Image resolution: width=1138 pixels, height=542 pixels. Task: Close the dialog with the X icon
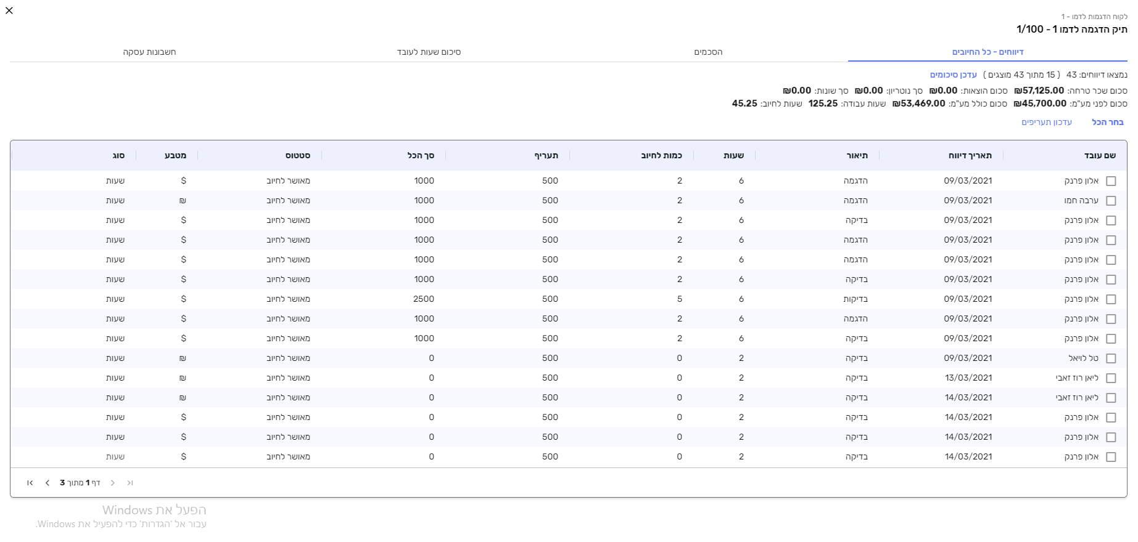coord(9,10)
